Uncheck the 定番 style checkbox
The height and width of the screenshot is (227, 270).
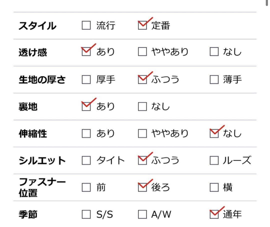pyautogui.click(x=142, y=25)
